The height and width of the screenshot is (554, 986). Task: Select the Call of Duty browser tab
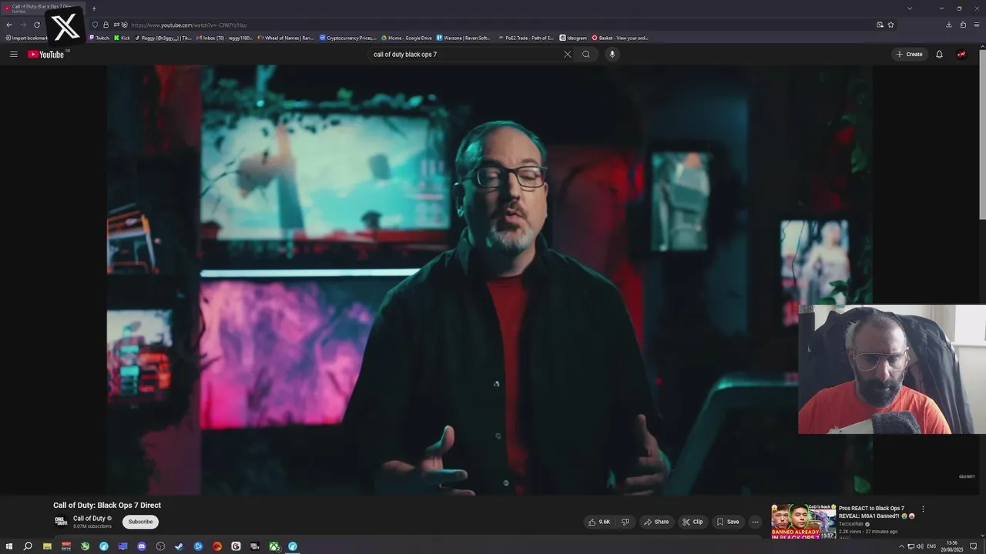pyautogui.click(x=43, y=8)
